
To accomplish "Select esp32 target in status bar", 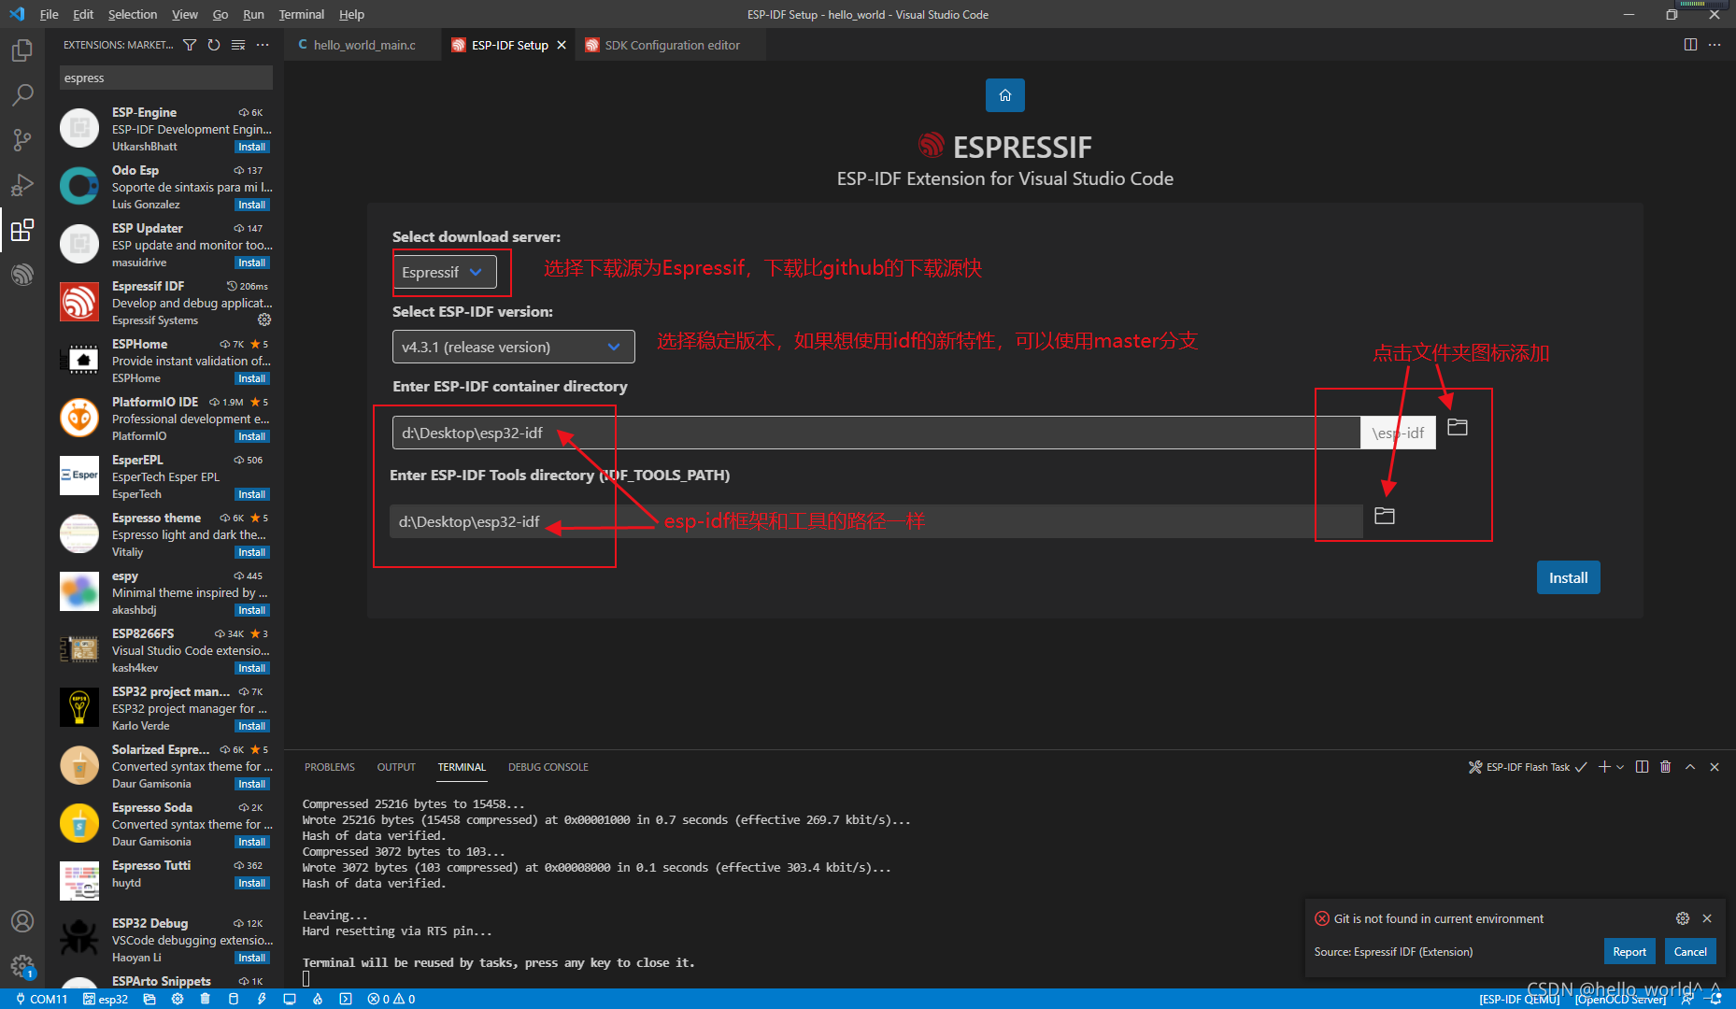I will 106,999.
